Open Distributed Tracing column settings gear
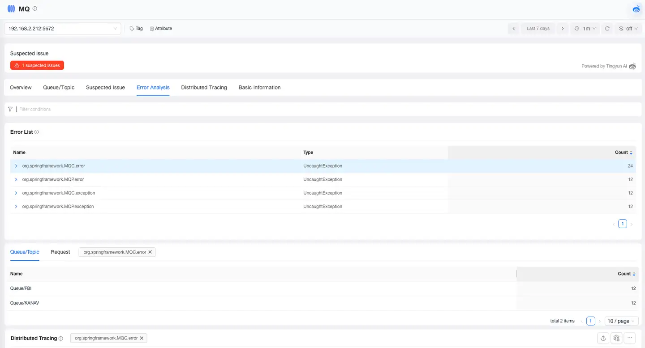Viewport: 645px width, 348px height. (x=617, y=338)
